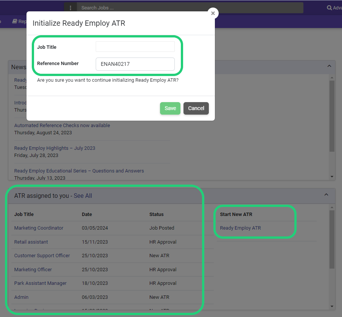Open Park Assistant Manager ATR
The height and width of the screenshot is (317, 342).
pyautogui.click(x=40, y=283)
